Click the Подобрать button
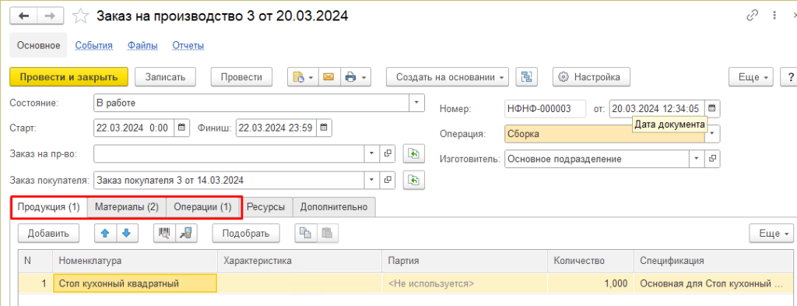 coord(246,234)
